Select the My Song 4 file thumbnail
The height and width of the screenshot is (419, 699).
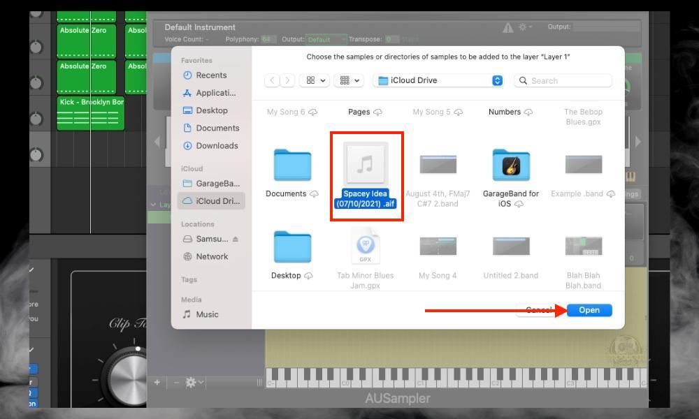(x=438, y=247)
